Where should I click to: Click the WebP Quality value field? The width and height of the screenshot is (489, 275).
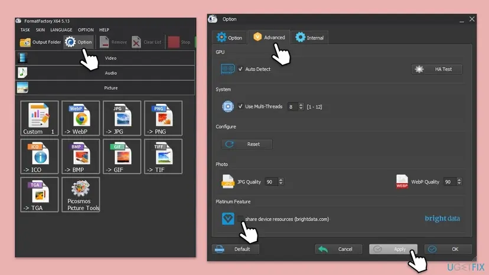[x=449, y=181]
